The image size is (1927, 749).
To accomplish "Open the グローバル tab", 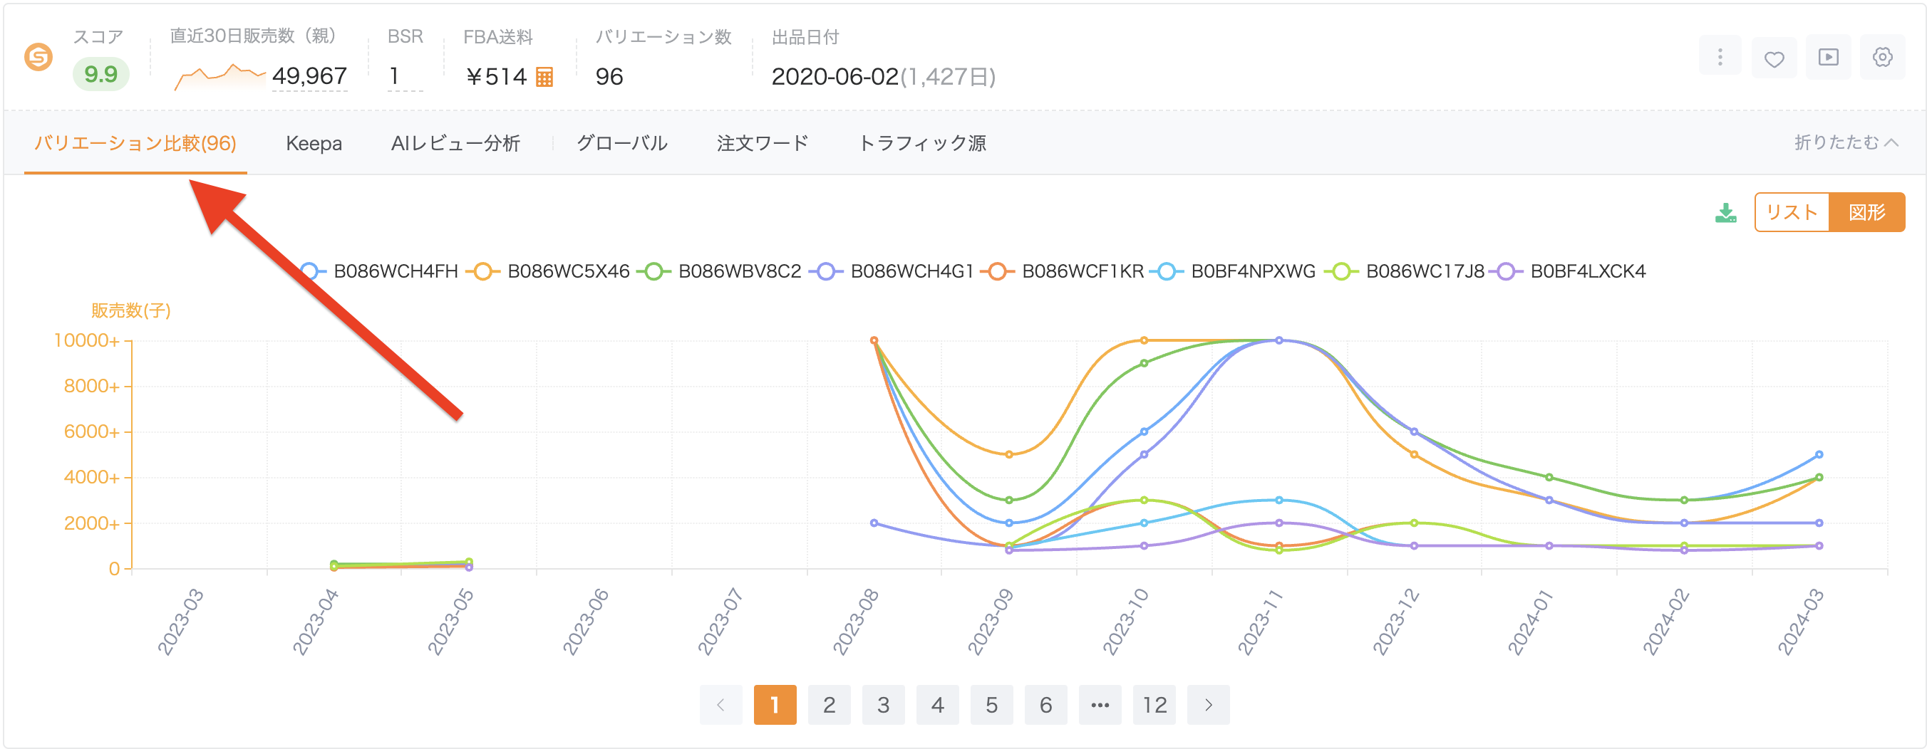I will [621, 143].
